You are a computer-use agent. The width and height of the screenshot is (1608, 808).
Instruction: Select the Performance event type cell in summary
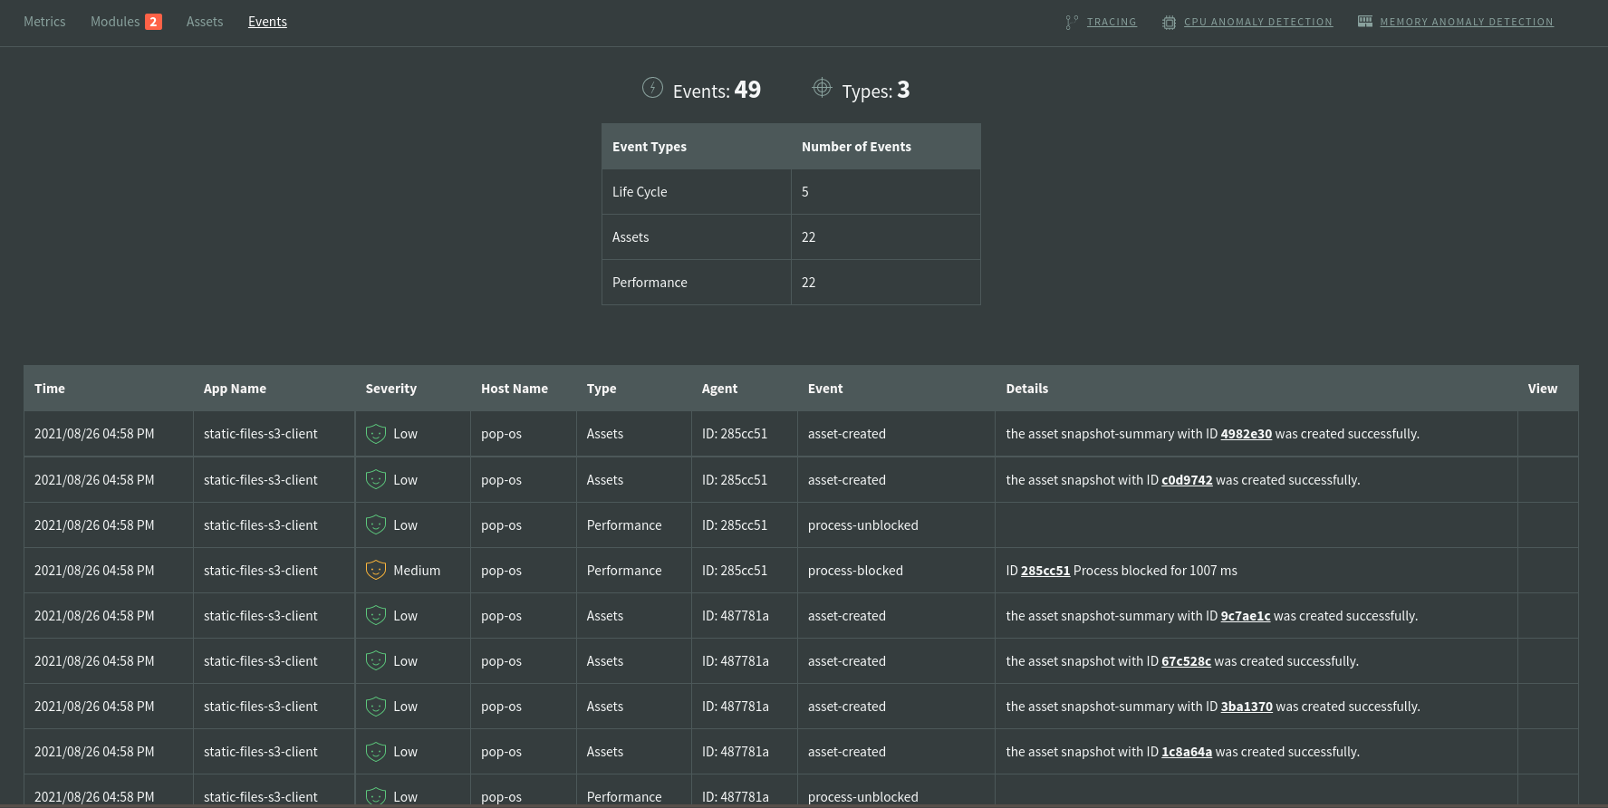pyautogui.click(x=697, y=283)
